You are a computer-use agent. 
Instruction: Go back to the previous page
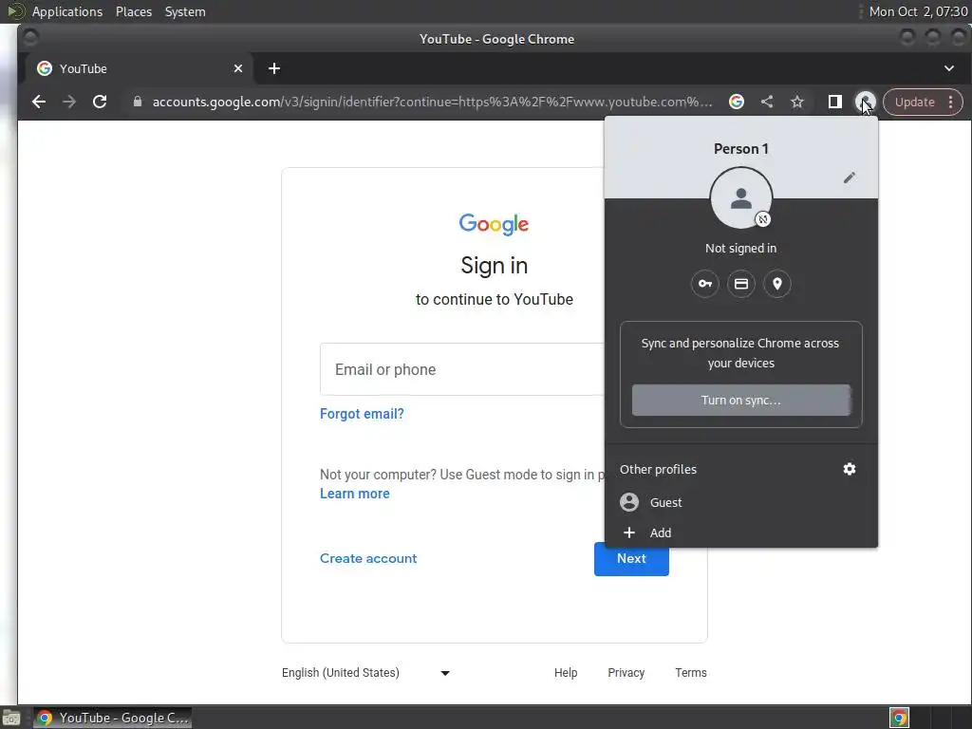(38, 102)
